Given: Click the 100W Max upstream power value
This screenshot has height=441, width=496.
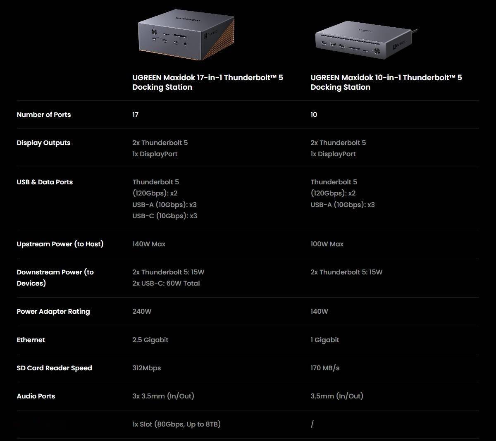Looking at the screenshot, I should [327, 244].
